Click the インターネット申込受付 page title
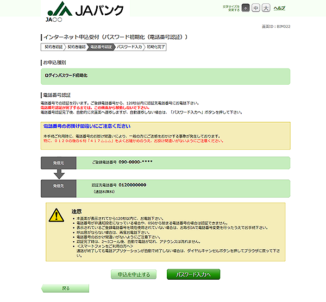 coord(115,37)
